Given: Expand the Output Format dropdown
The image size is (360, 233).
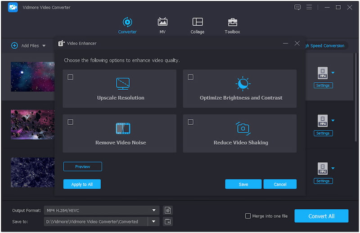Looking at the screenshot, I should (x=154, y=210).
